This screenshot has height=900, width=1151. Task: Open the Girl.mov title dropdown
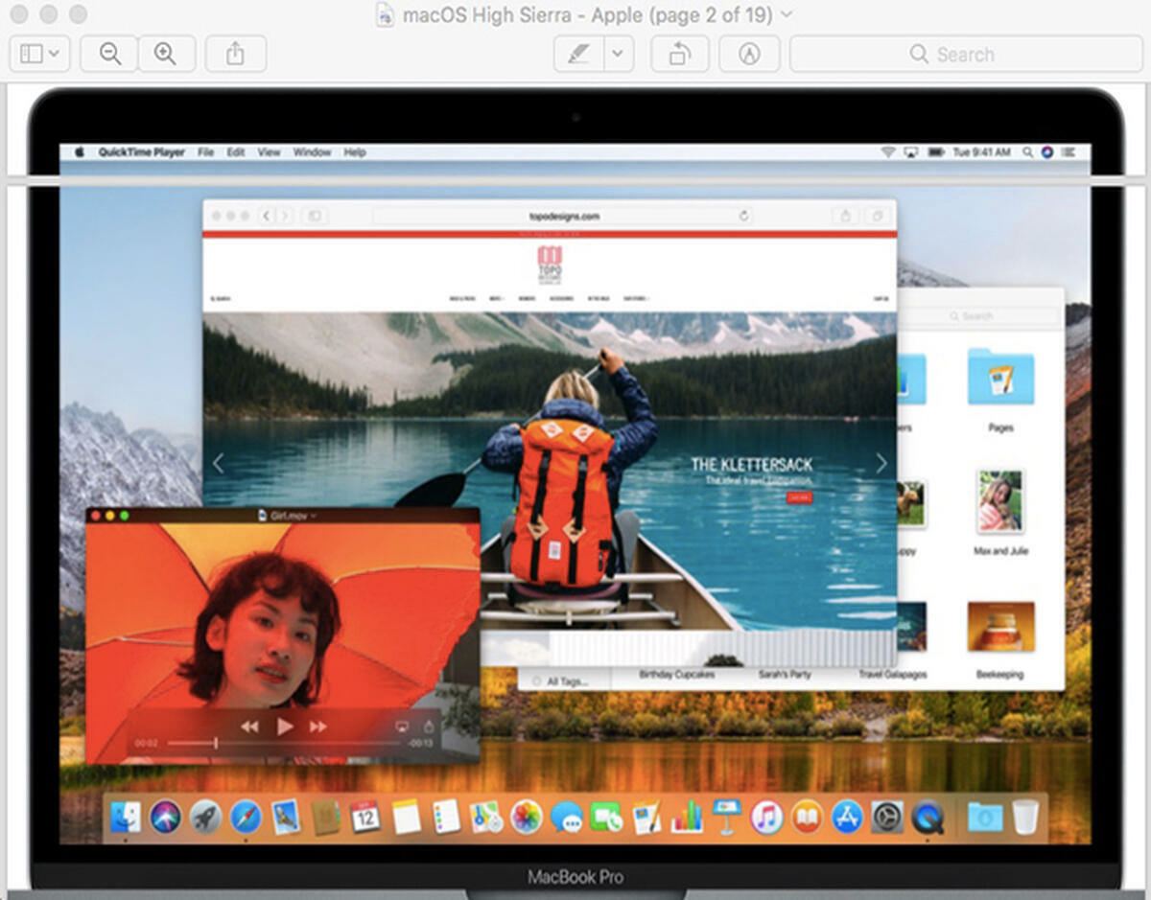pos(314,516)
